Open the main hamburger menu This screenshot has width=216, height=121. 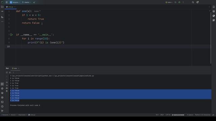7,2
